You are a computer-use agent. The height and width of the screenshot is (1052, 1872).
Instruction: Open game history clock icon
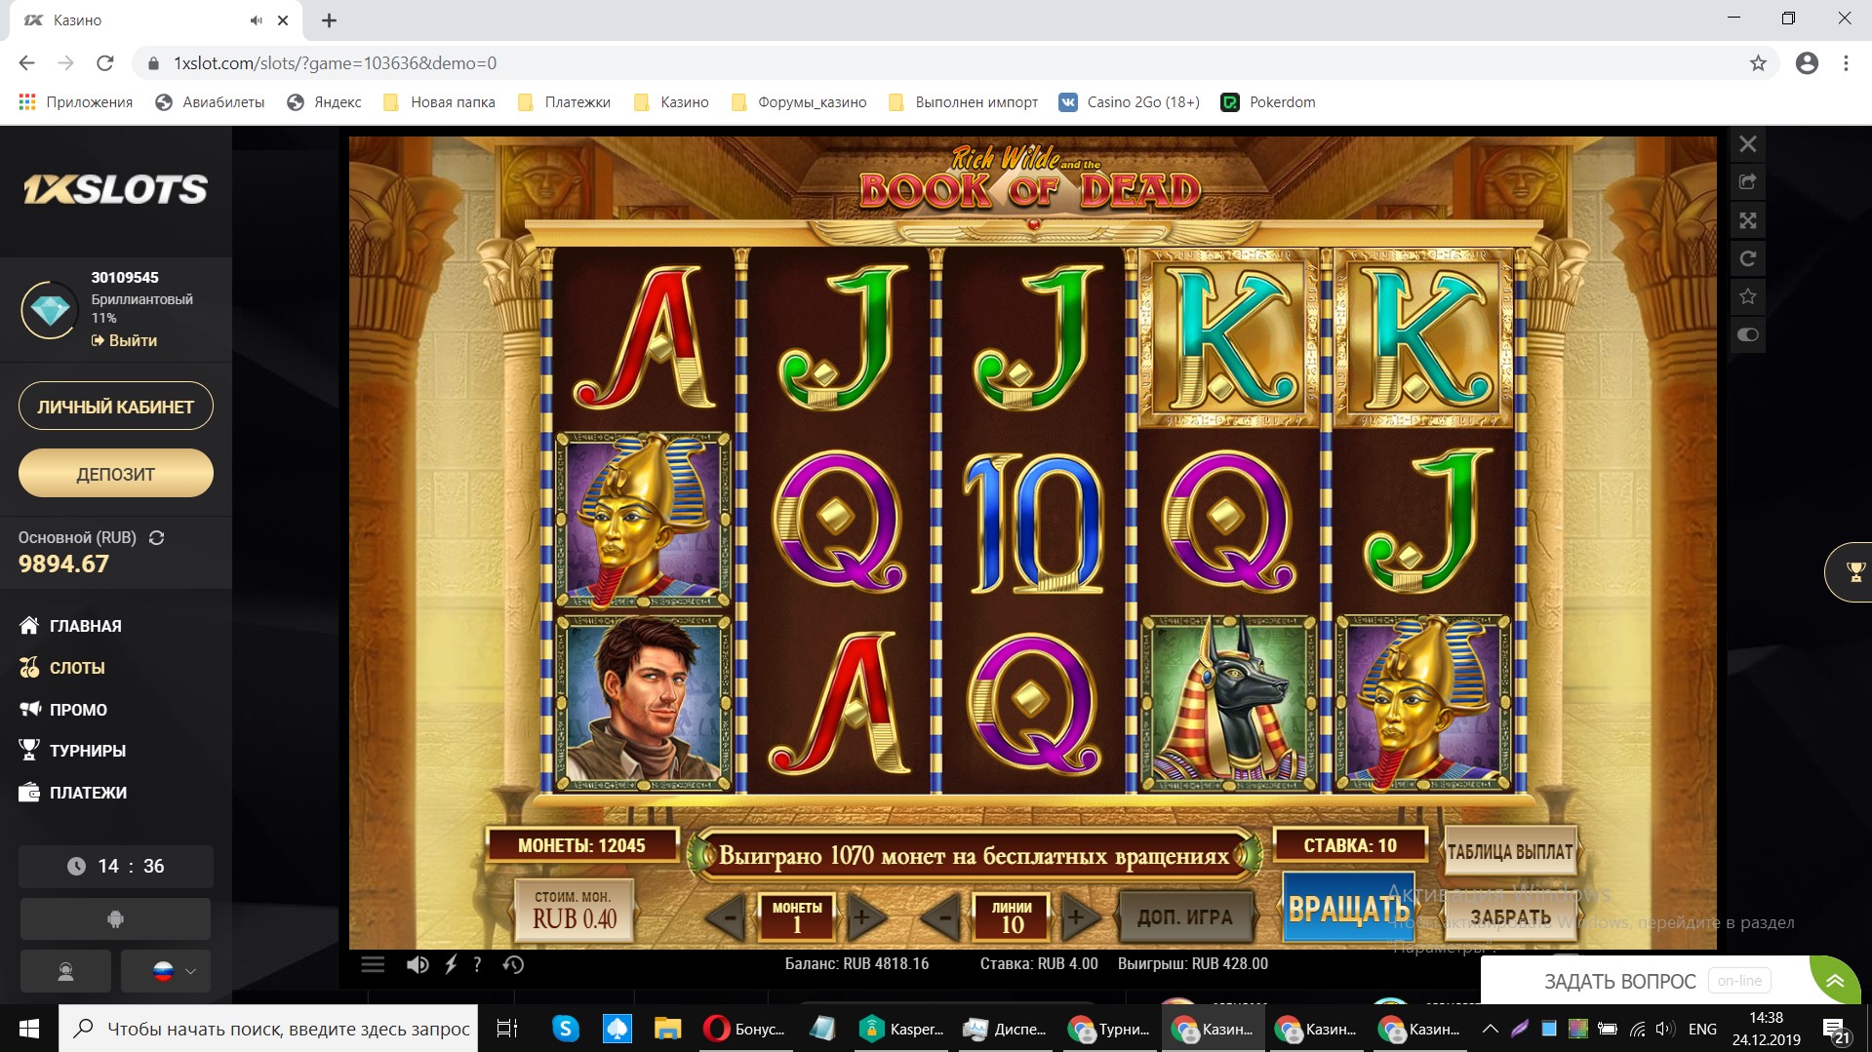point(513,964)
